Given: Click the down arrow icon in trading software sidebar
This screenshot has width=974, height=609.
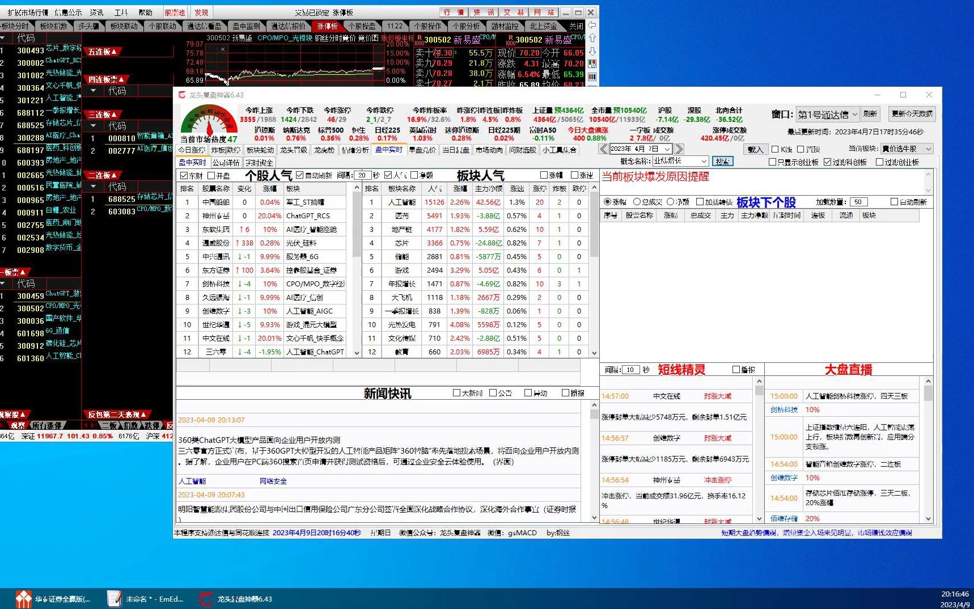Looking at the screenshot, I should pos(592,51).
